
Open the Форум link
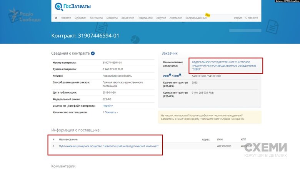pyautogui.click(x=238, y=18)
